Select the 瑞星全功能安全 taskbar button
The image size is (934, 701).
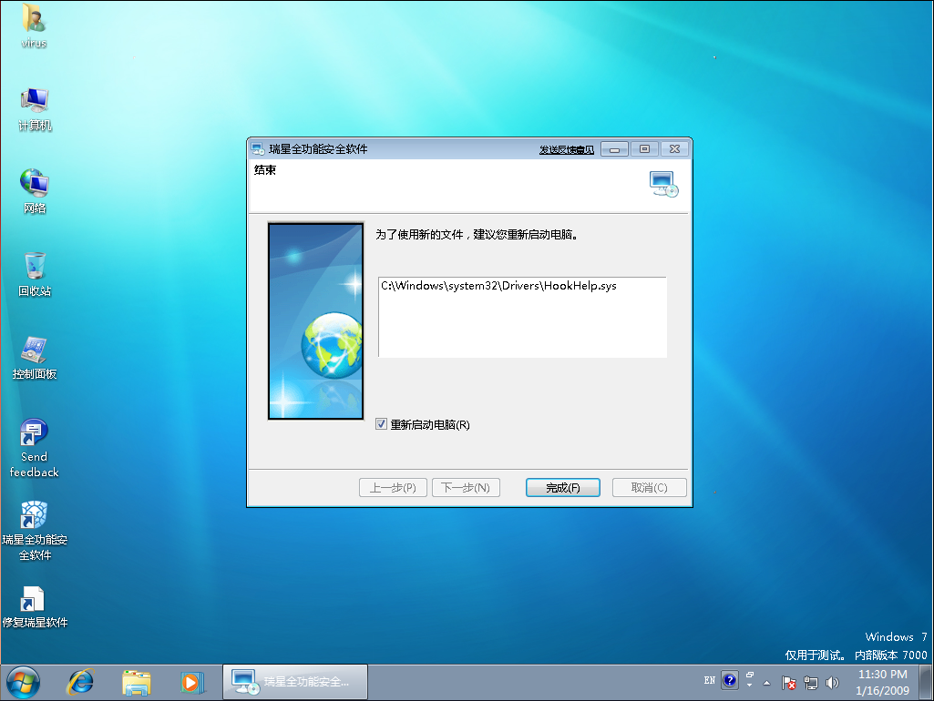pos(295,682)
